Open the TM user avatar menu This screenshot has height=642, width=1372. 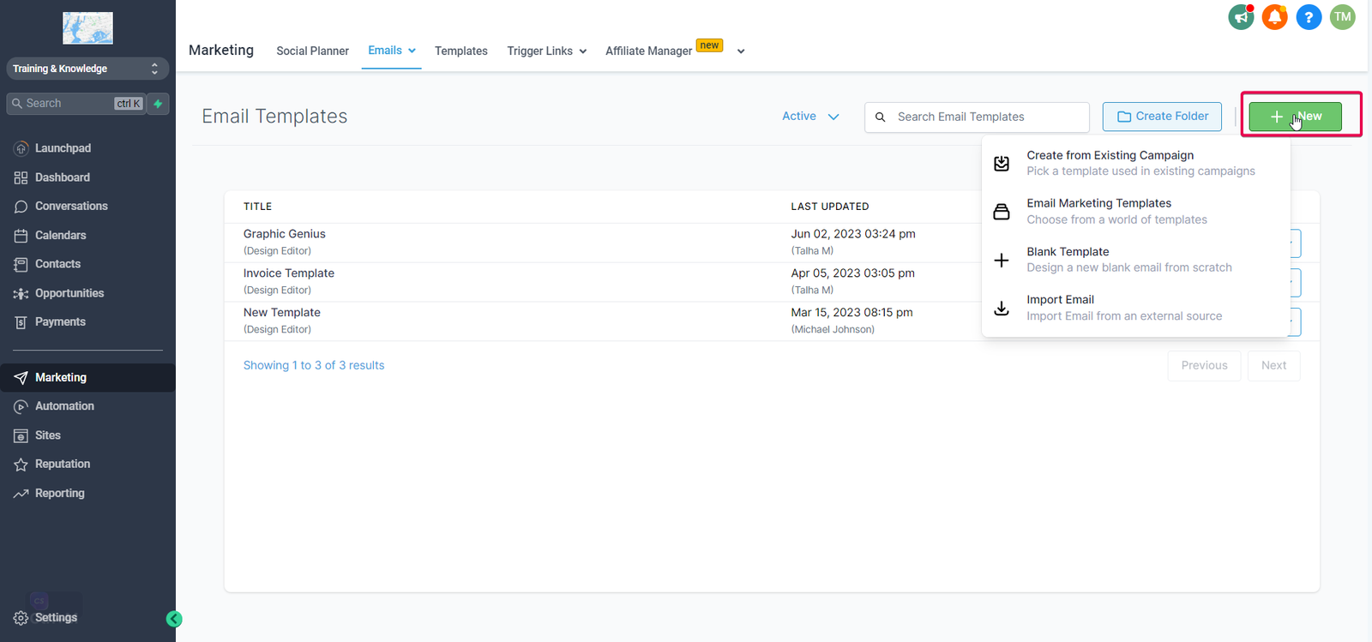[x=1342, y=17]
